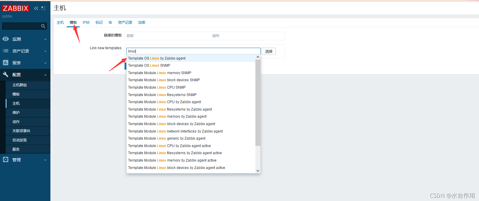
Task: Click the eye icon for 监测
Action: pyautogui.click(x=6, y=39)
